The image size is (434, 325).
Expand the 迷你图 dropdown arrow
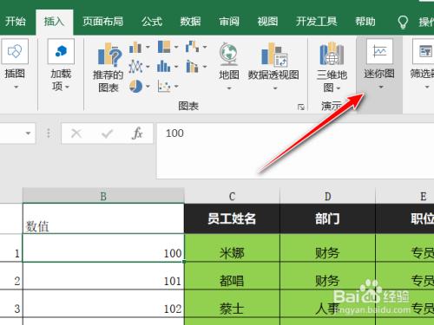click(x=381, y=87)
